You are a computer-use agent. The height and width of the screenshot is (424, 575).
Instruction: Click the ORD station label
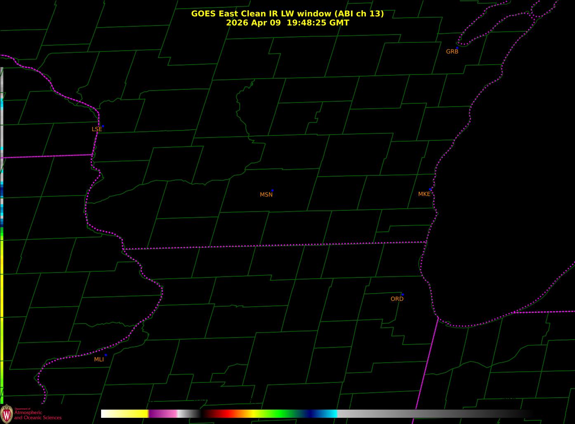tap(397, 299)
